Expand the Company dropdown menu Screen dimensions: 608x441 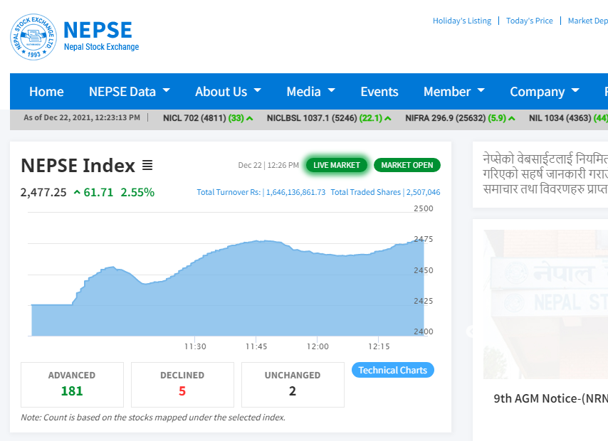click(x=545, y=92)
